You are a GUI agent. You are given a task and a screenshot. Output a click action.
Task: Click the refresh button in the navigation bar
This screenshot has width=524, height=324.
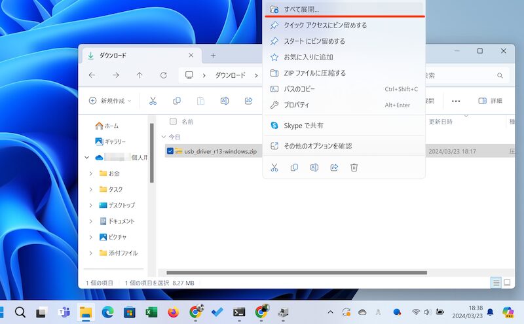163,75
